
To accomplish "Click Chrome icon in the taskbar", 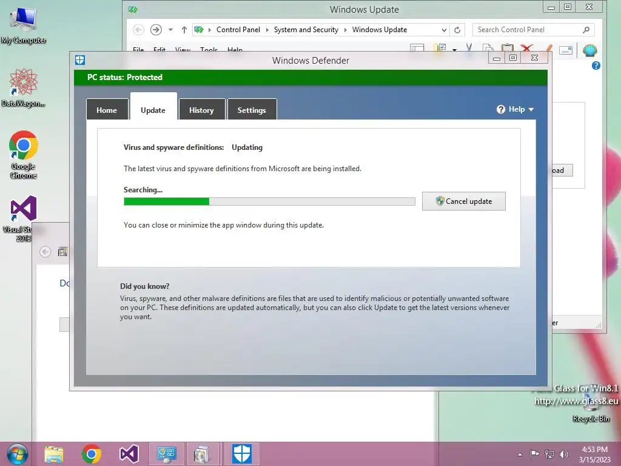I will click(92, 454).
